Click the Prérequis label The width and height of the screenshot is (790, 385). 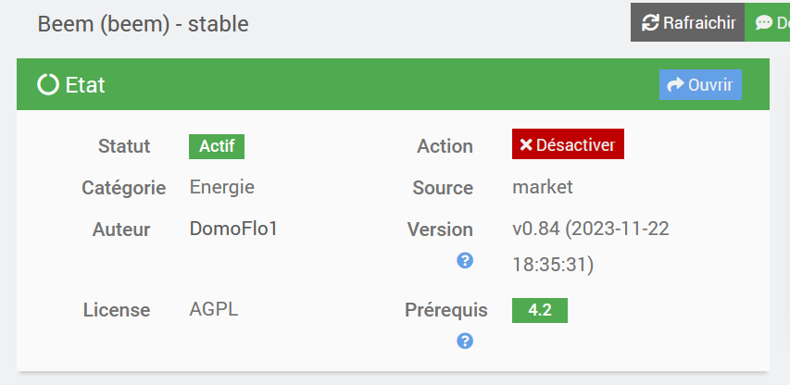point(439,309)
